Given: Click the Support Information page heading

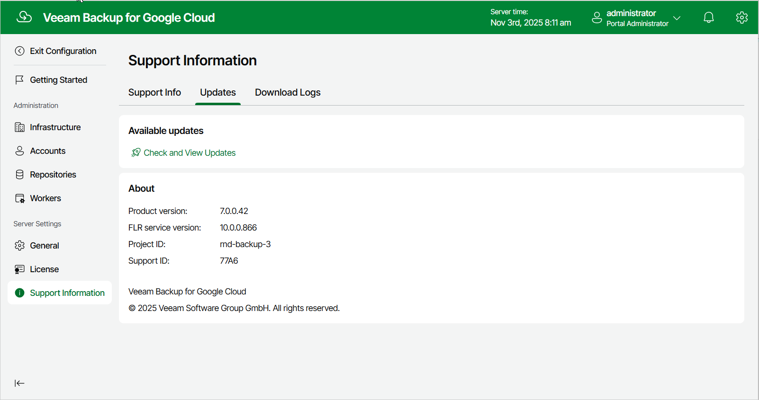Looking at the screenshot, I should click(192, 61).
